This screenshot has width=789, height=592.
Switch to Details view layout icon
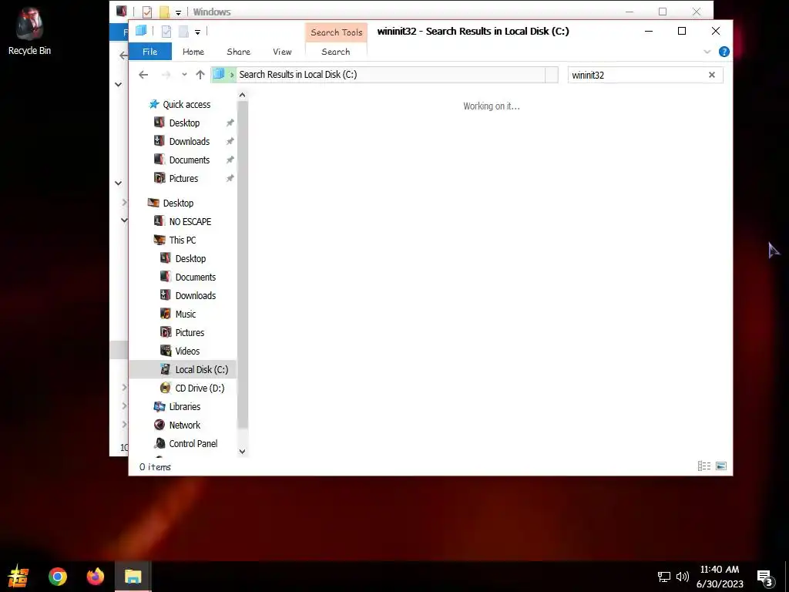tap(704, 466)
